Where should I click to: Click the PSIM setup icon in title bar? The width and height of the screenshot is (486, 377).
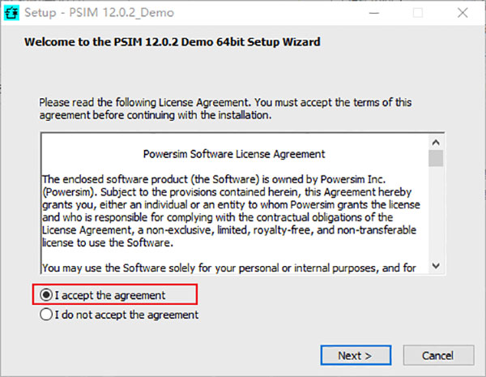point(11,13)
